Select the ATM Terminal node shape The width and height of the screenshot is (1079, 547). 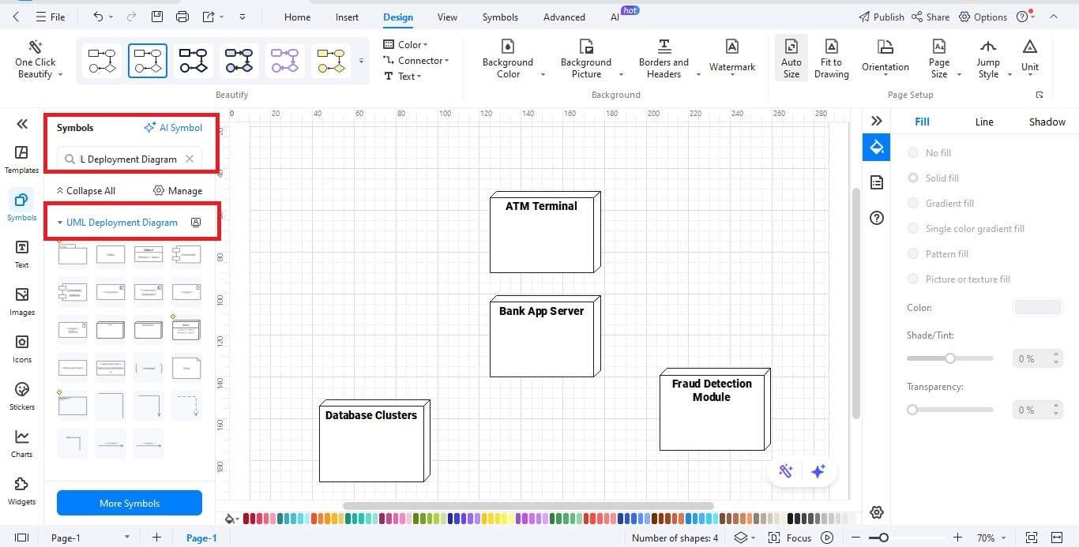click(545, 232)
